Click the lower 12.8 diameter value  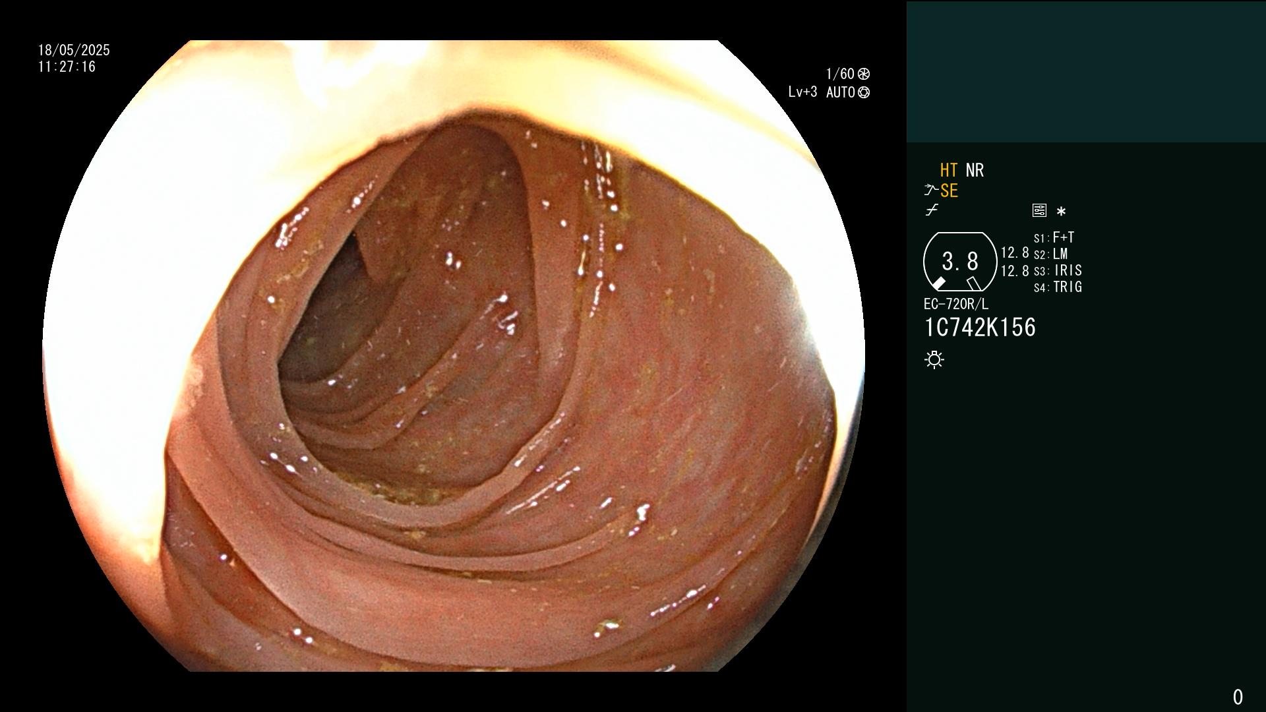pos(1015,271)
